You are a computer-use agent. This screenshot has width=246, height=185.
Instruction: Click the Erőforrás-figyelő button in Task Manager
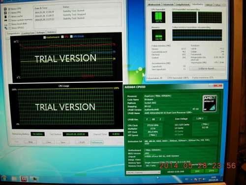coord(207,69)
